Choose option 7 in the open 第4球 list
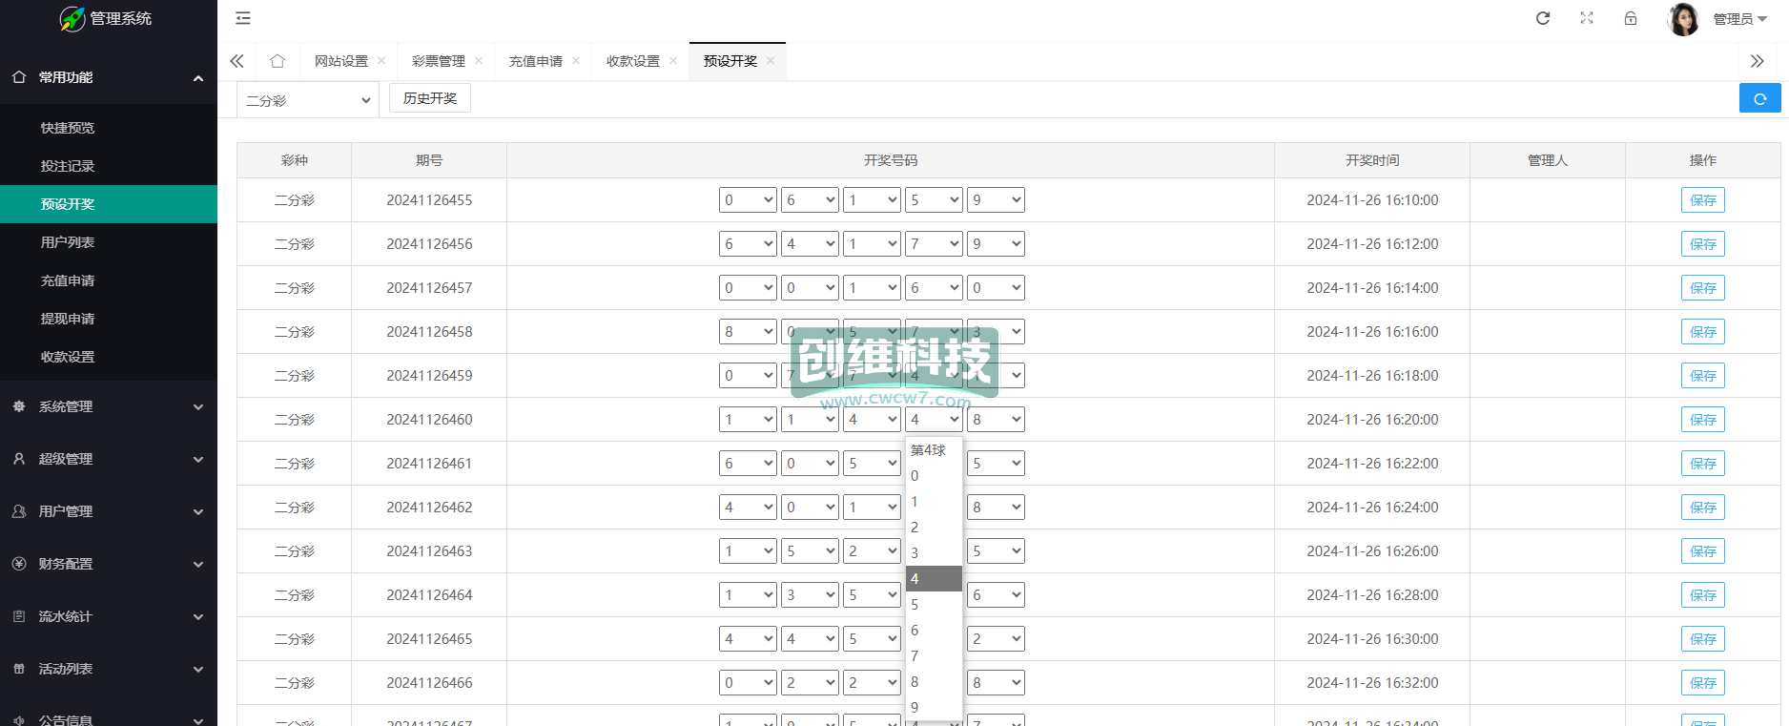1789x726 pixels. pos(934,656)
